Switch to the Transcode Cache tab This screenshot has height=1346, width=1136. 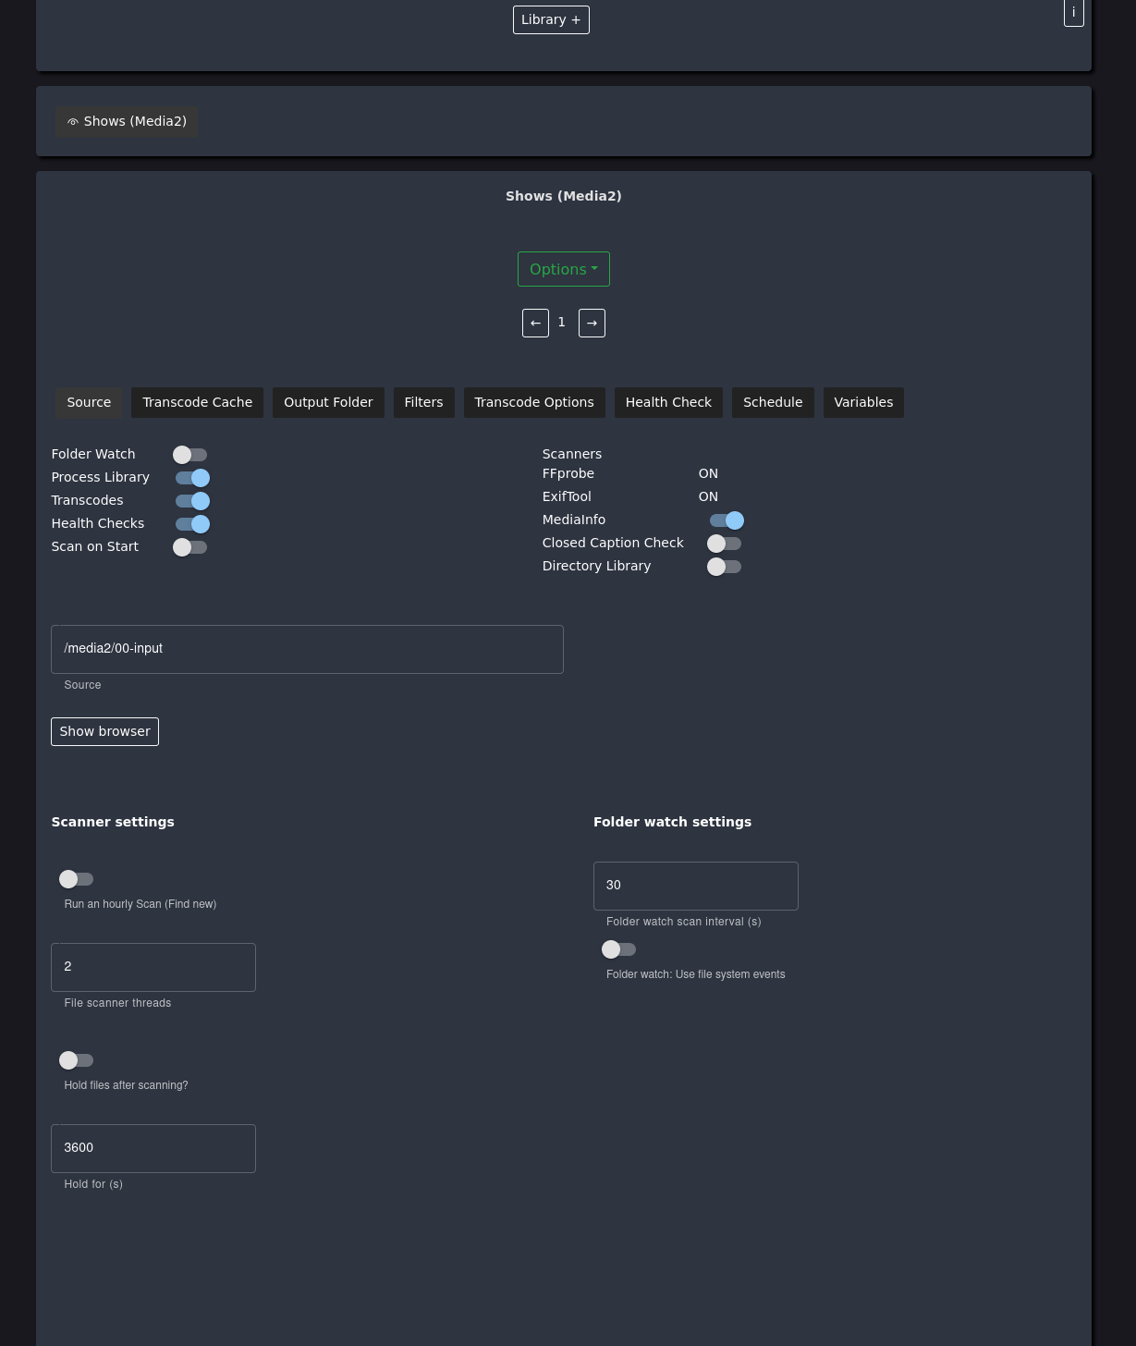click(x=198, y=402)
